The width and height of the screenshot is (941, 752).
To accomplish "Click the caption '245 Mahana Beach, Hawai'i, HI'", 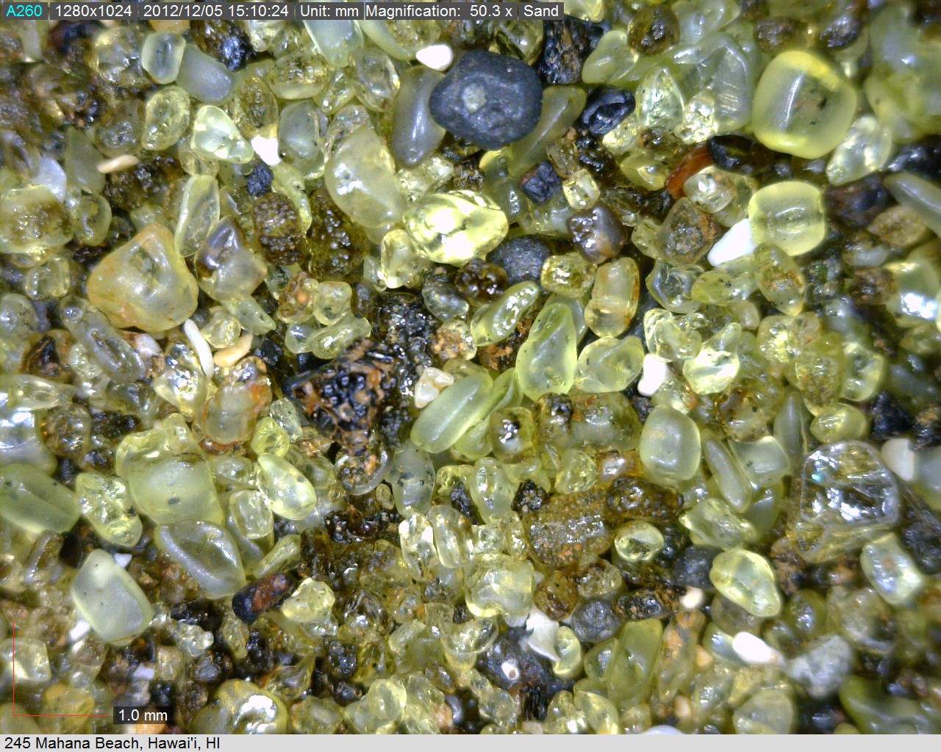I will pyautogui.click(x=112, y=743).
